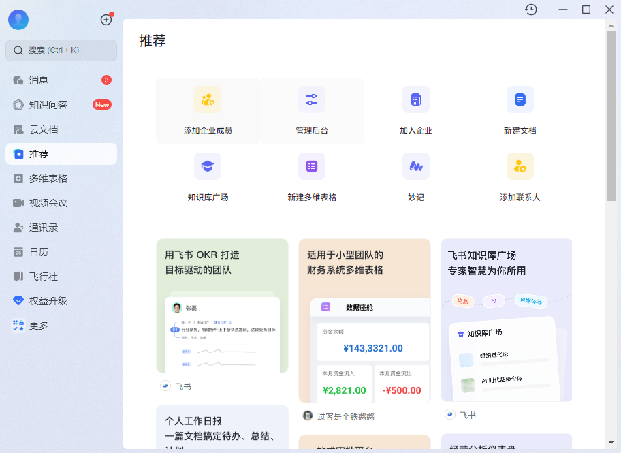621x453 pixels.
Task: Click the ¥143,3321.00 balance value
Action: pos(373,348)
